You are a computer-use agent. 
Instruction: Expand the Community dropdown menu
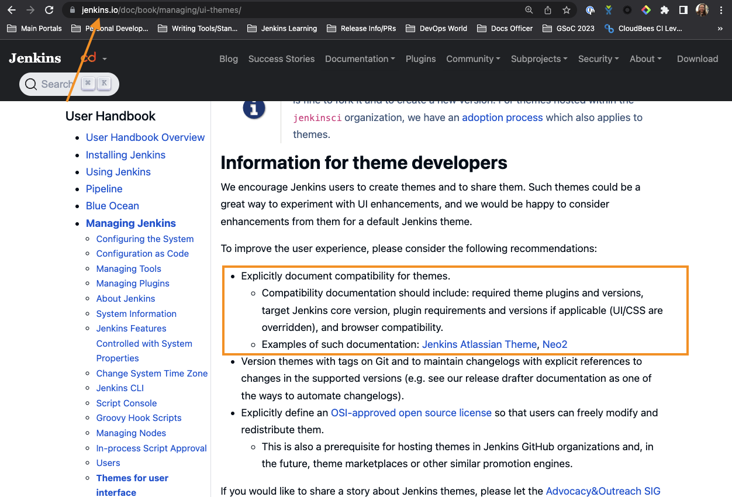(473, 58)
